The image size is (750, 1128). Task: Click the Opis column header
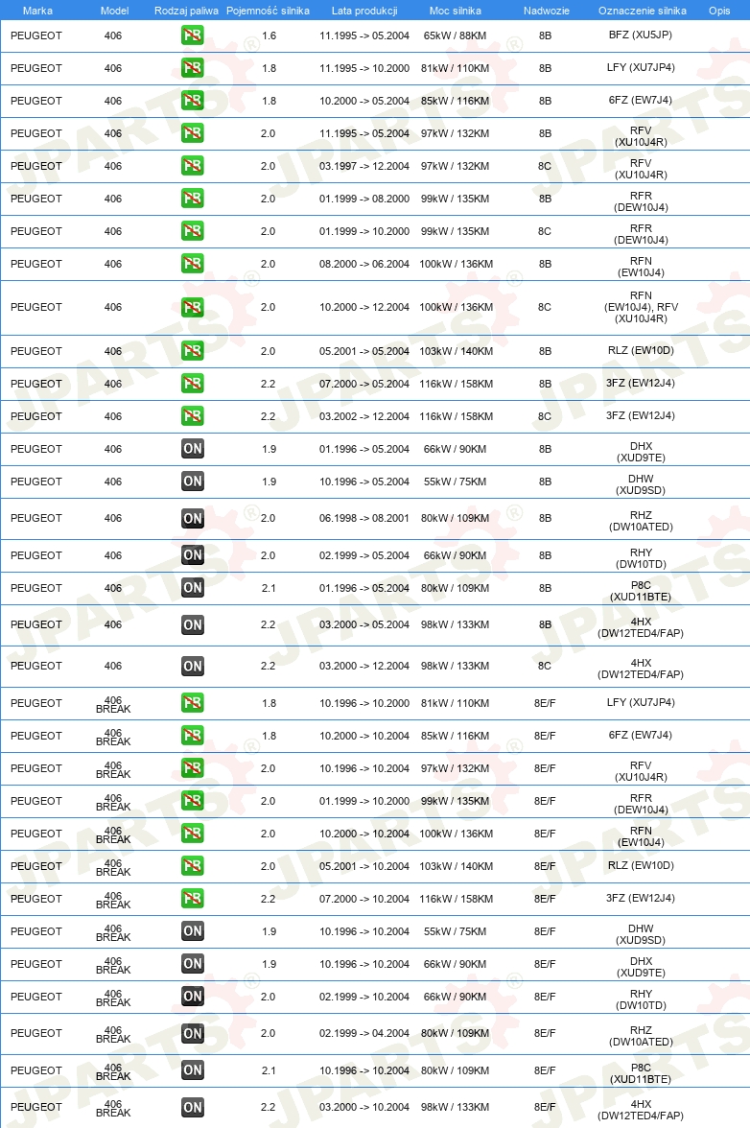coord(719,11)
